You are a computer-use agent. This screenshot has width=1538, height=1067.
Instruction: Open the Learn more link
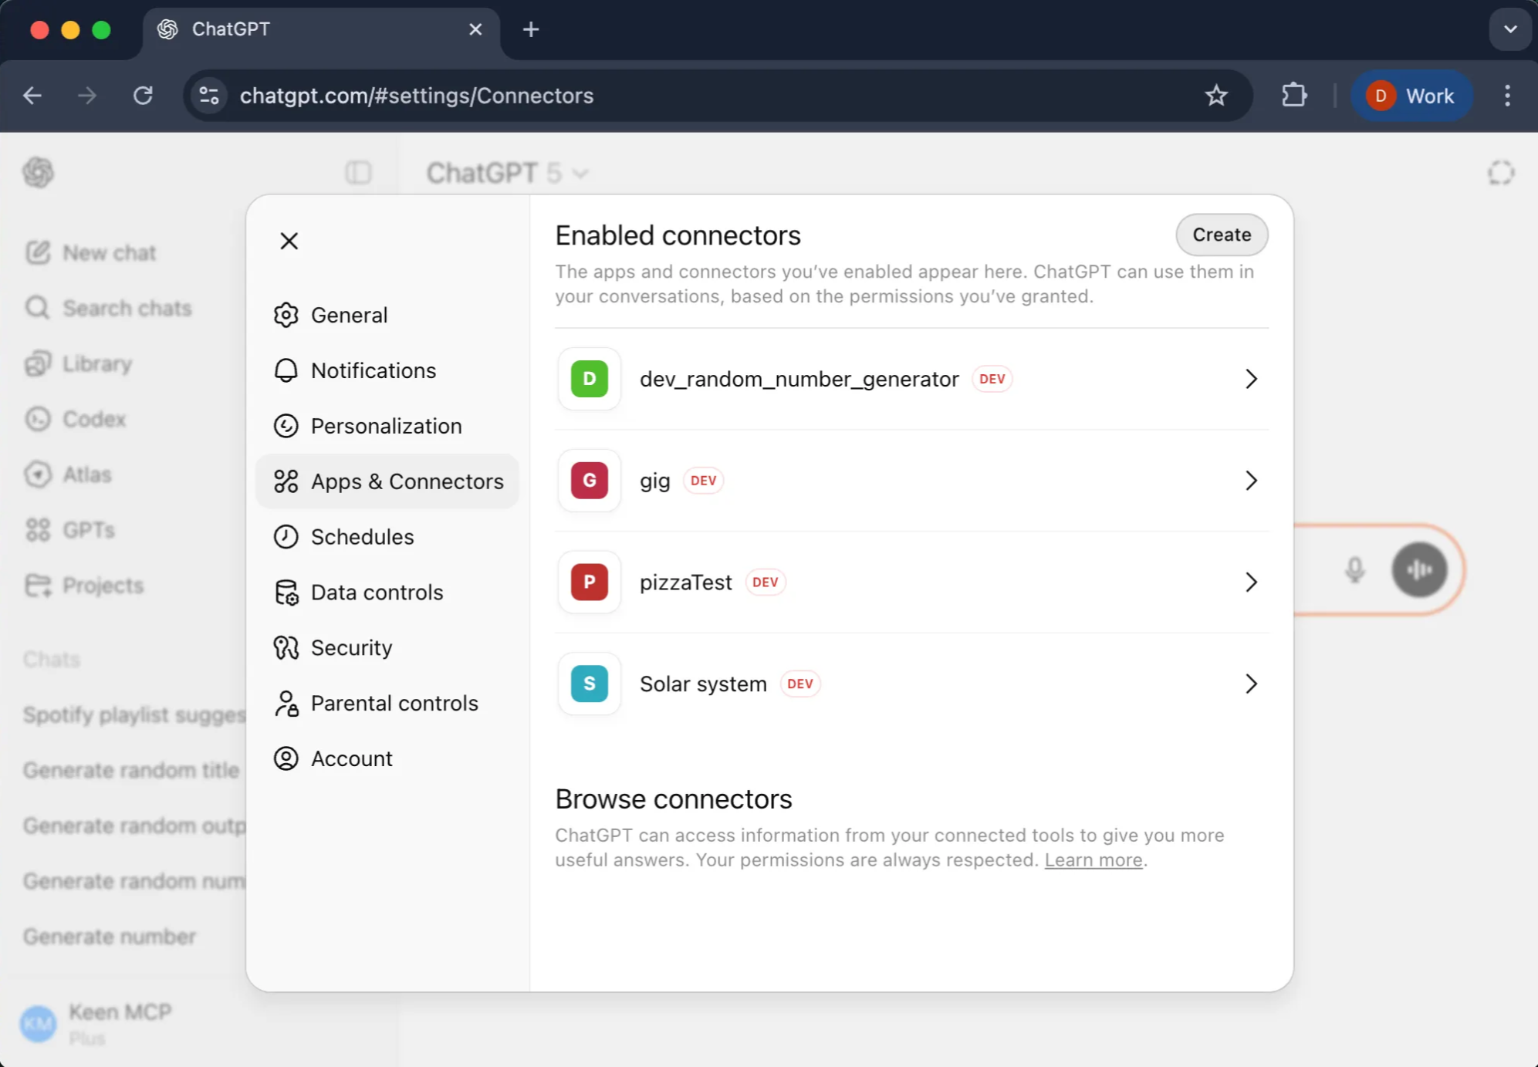coord(1092,859)
